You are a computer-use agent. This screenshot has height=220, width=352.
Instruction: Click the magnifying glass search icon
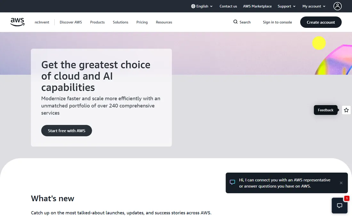235,22
